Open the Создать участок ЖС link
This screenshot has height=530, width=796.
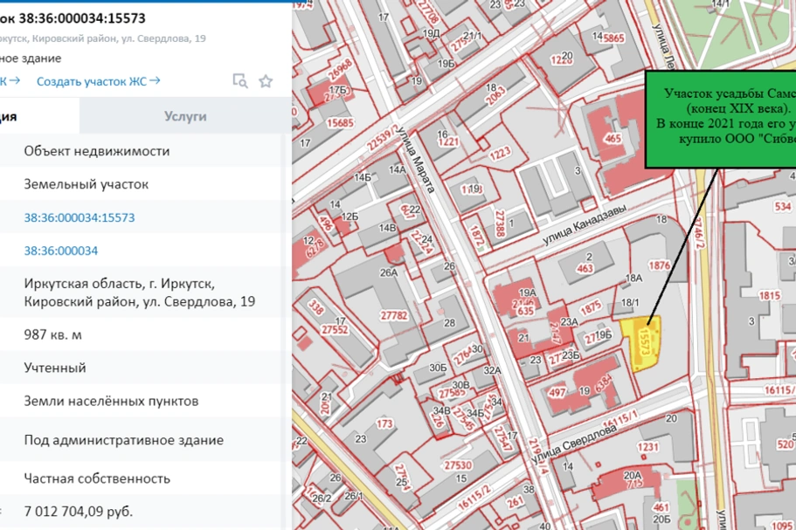click(98, 81)
